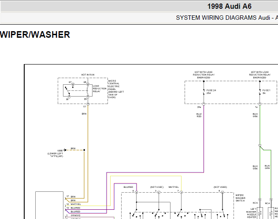Click the empty component box at bottom left
Viewport: 278px width, 219px height.
tap(49, 205)
